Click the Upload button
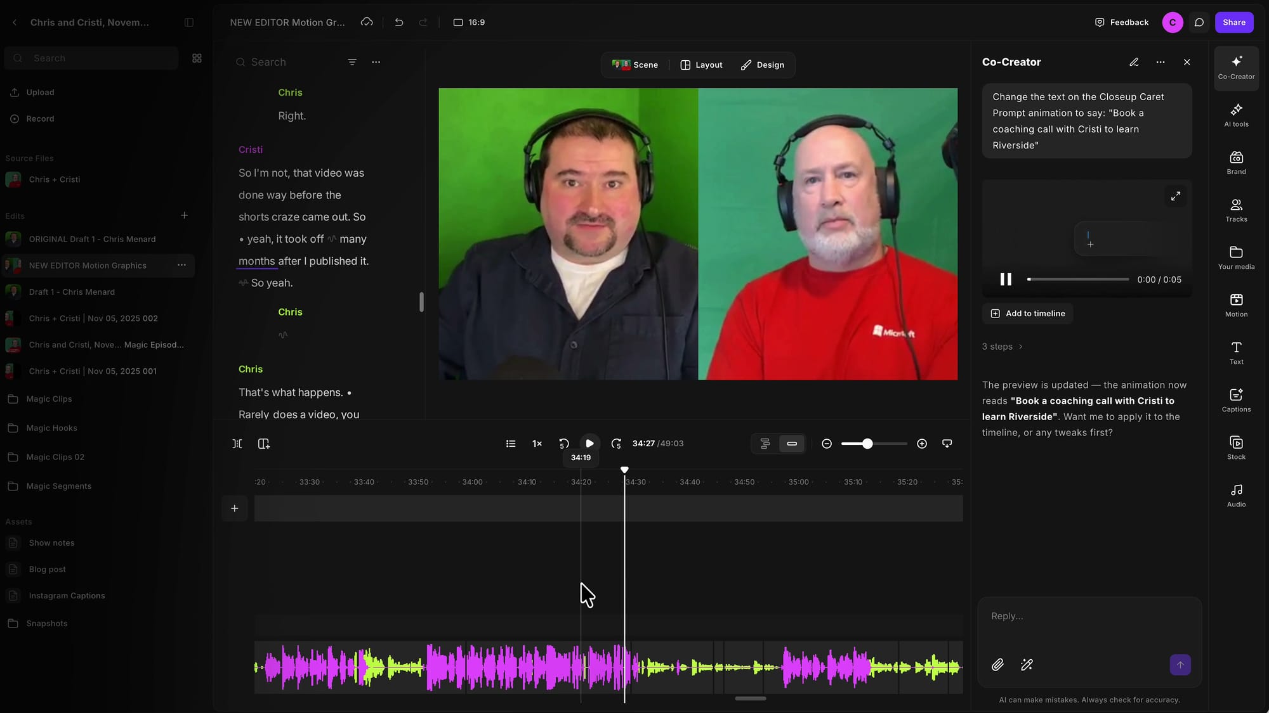The image size is (1269, 713). click(32, 93)
